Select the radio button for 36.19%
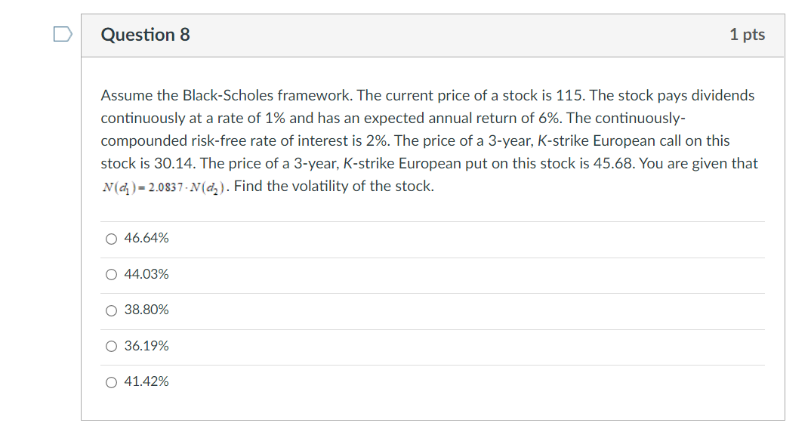Image resolution: width=811 pixels, height=435 pixels. point(110,345)
